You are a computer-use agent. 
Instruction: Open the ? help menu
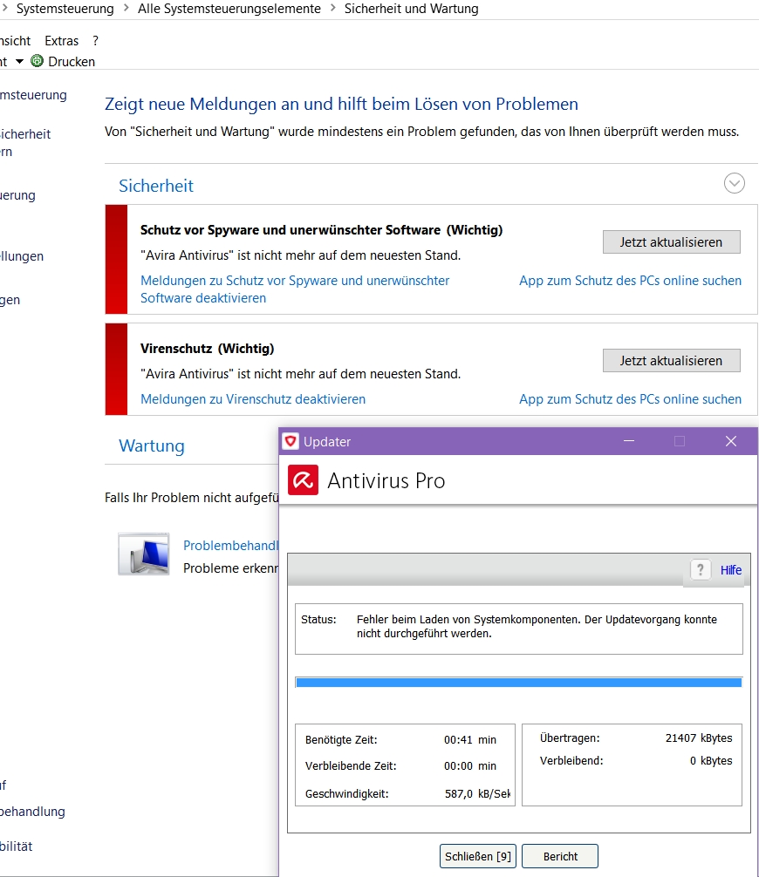click(x=96, y=41)
